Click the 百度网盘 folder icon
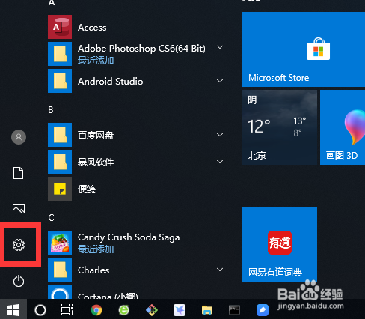Screen dimensions: 365x319 click(x=60, y=135)
